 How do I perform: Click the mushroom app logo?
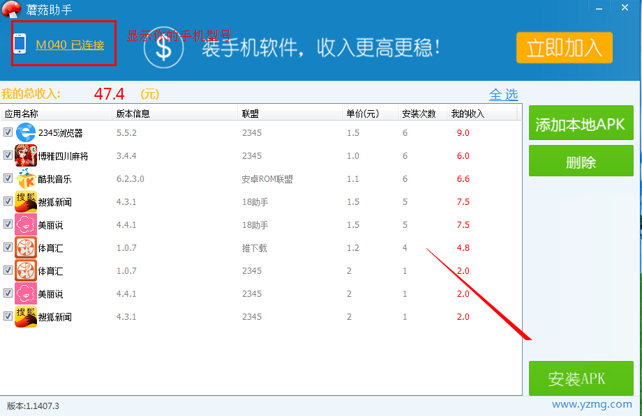point(11,9)
